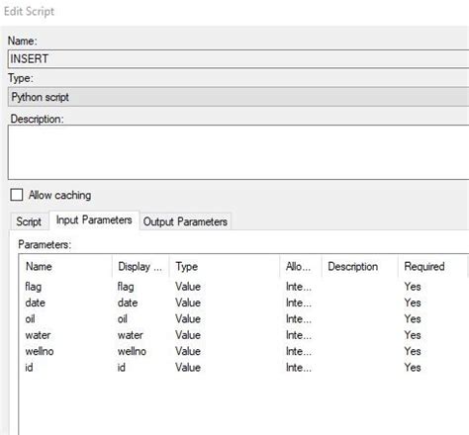Select the flag parameter name in the Name column
This screenshot has height=435, width=469.
[x=34, y=287]
